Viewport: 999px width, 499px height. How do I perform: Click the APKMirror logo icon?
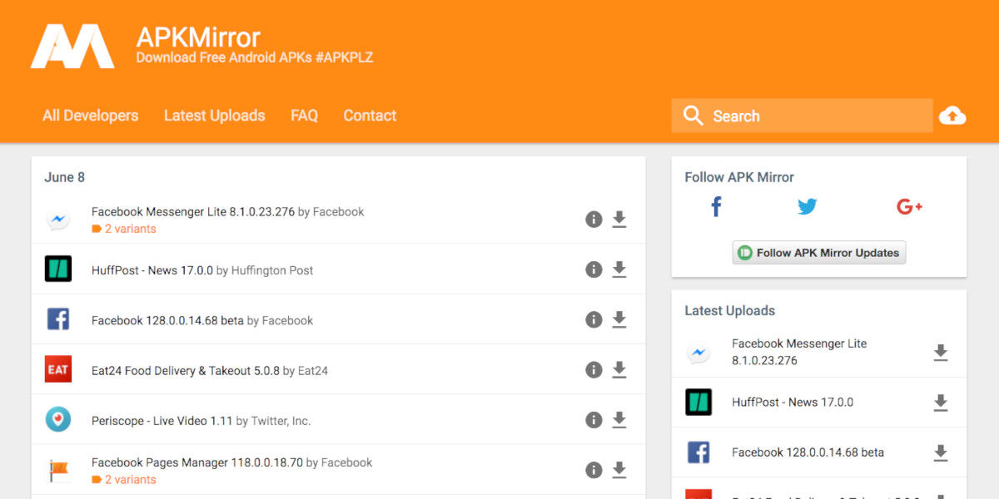(72, 47)
